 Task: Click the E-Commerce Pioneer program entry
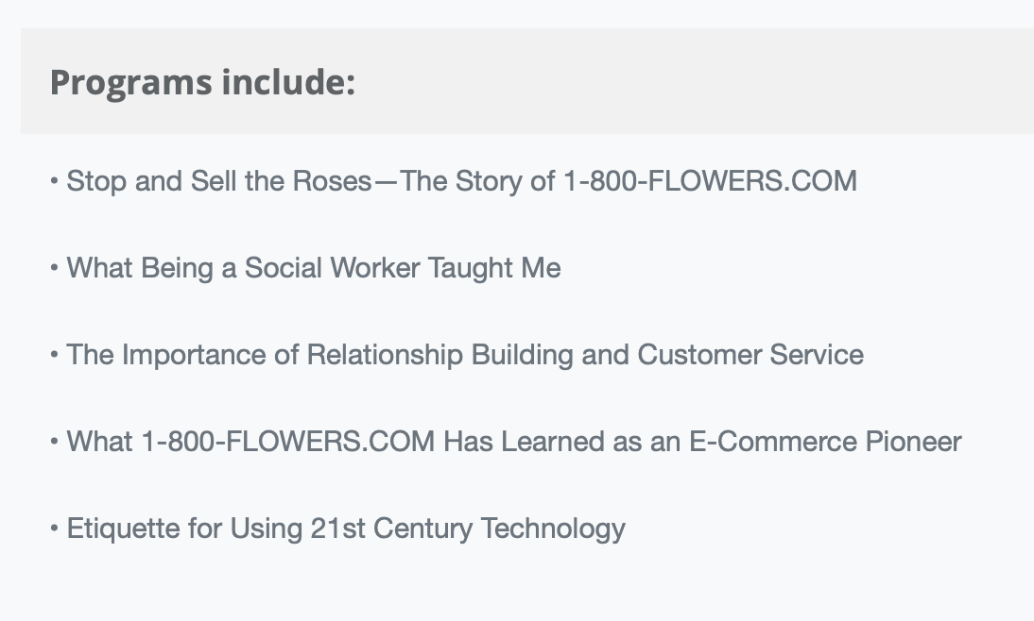514,442
